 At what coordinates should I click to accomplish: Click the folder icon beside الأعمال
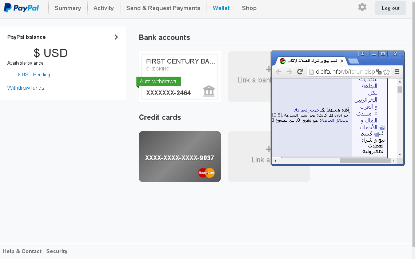point(382,128)
